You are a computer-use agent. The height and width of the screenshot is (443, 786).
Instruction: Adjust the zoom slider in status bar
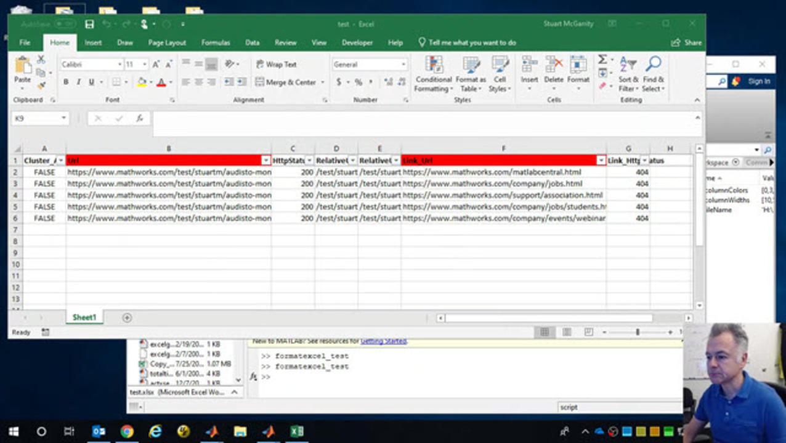[638, 332]
